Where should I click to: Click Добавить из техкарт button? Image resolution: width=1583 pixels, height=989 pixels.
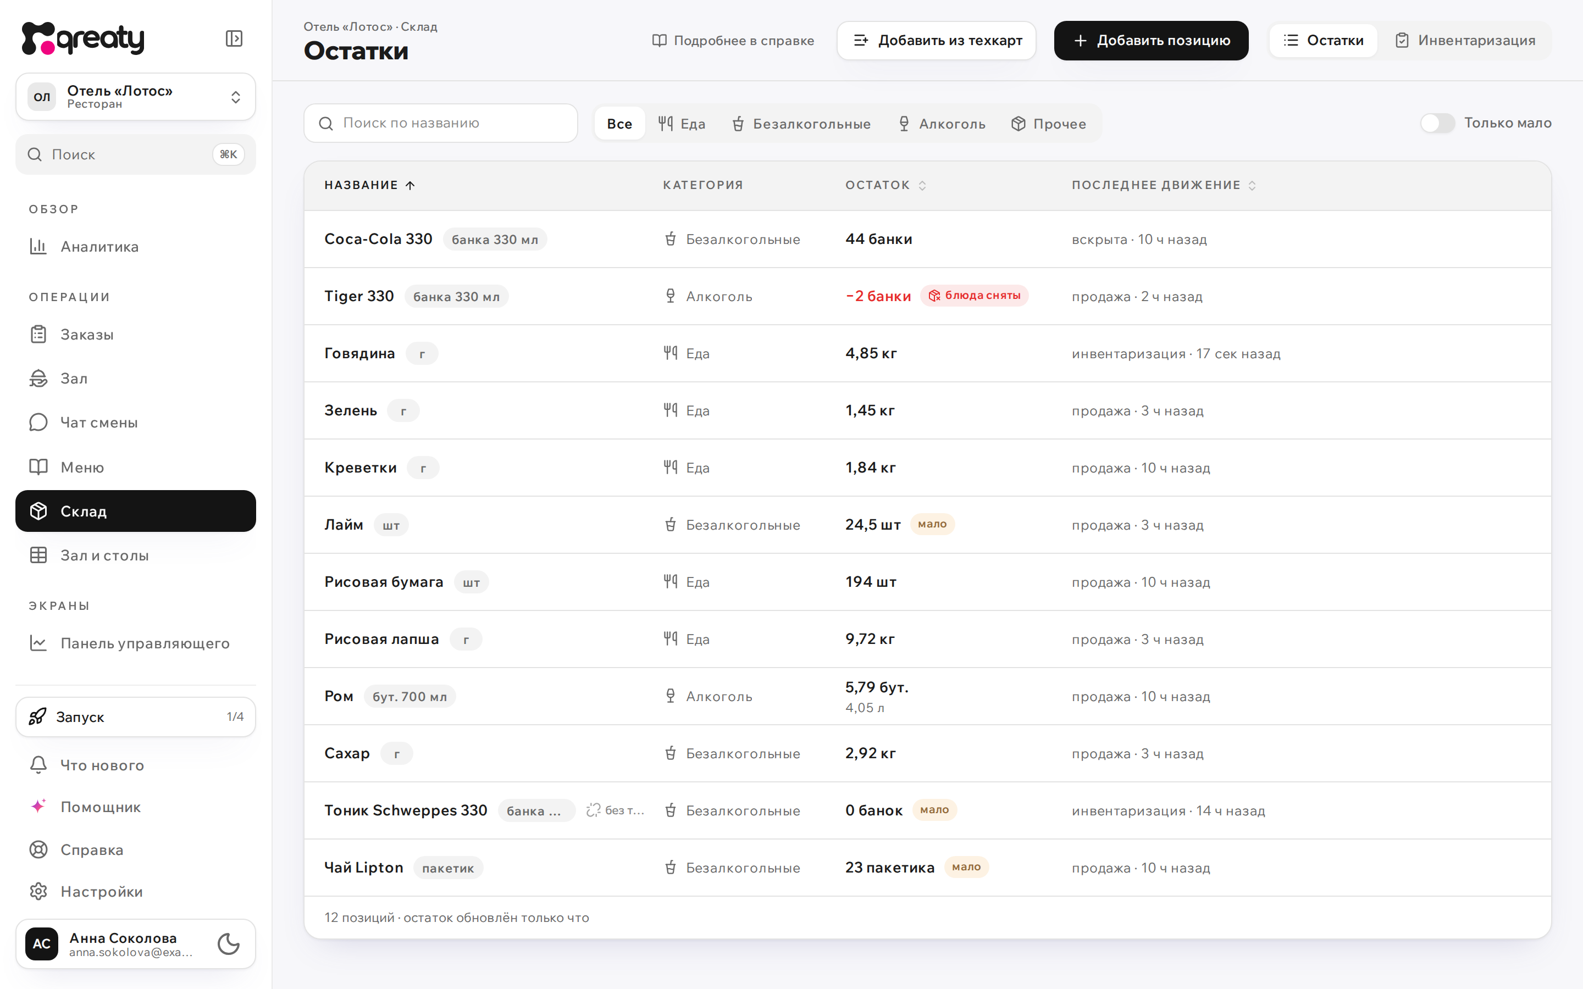coord(937,41)
